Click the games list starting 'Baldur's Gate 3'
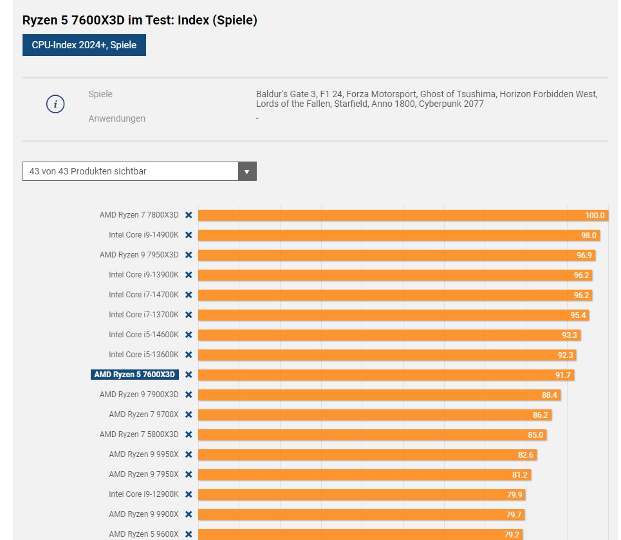The image size is (621, 540). point(427,98)
